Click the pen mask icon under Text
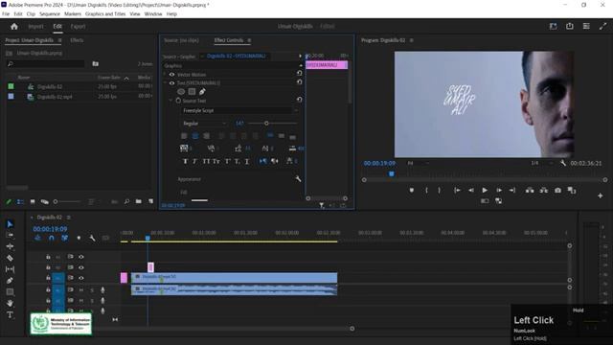The height and width of the screenshot is (345, 613). tap(202, 92)
